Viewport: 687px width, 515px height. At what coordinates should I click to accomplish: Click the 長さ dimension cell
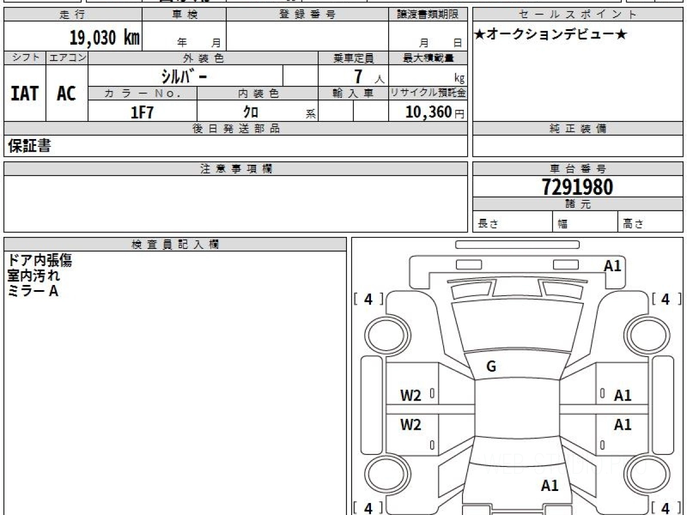coord(513,222)
